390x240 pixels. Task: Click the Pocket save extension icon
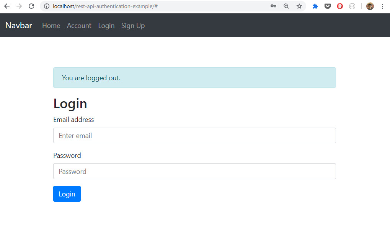[327, 6]
